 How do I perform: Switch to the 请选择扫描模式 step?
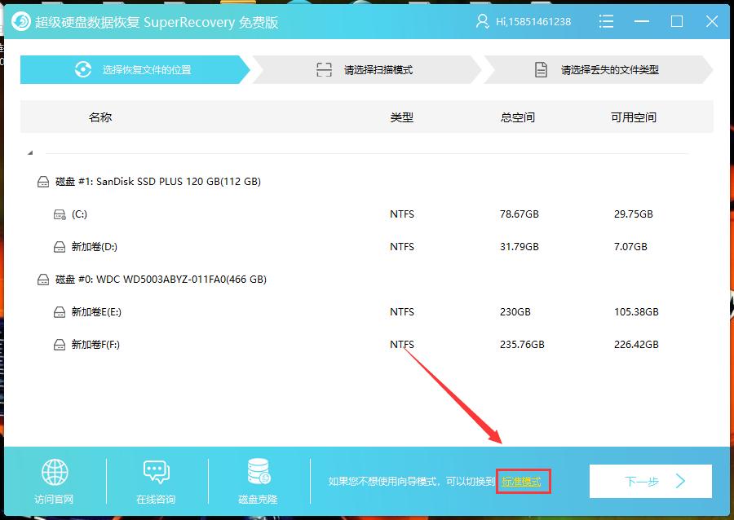coord(367,69)
